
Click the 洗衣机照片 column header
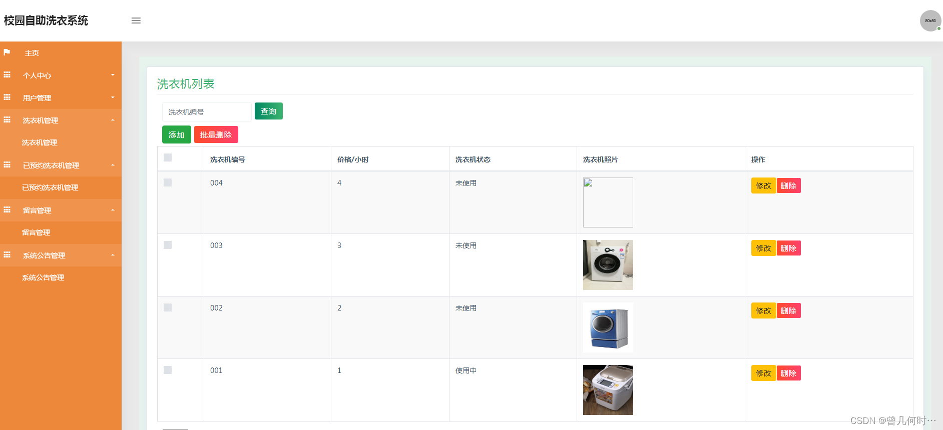(601, 159)
